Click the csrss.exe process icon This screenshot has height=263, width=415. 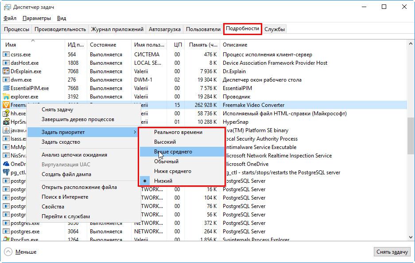(6, 55)
